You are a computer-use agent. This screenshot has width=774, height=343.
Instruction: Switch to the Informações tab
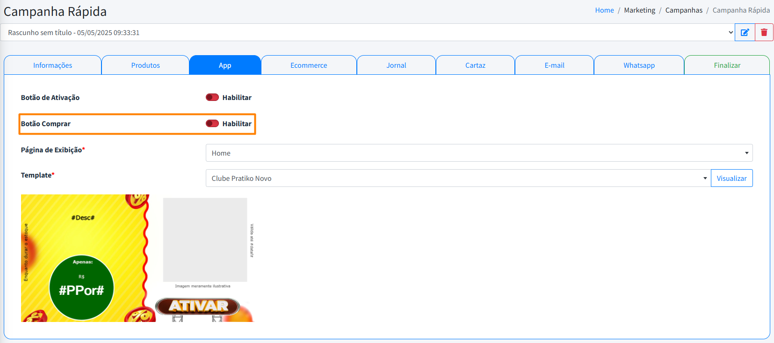click(x=52, y=65)
